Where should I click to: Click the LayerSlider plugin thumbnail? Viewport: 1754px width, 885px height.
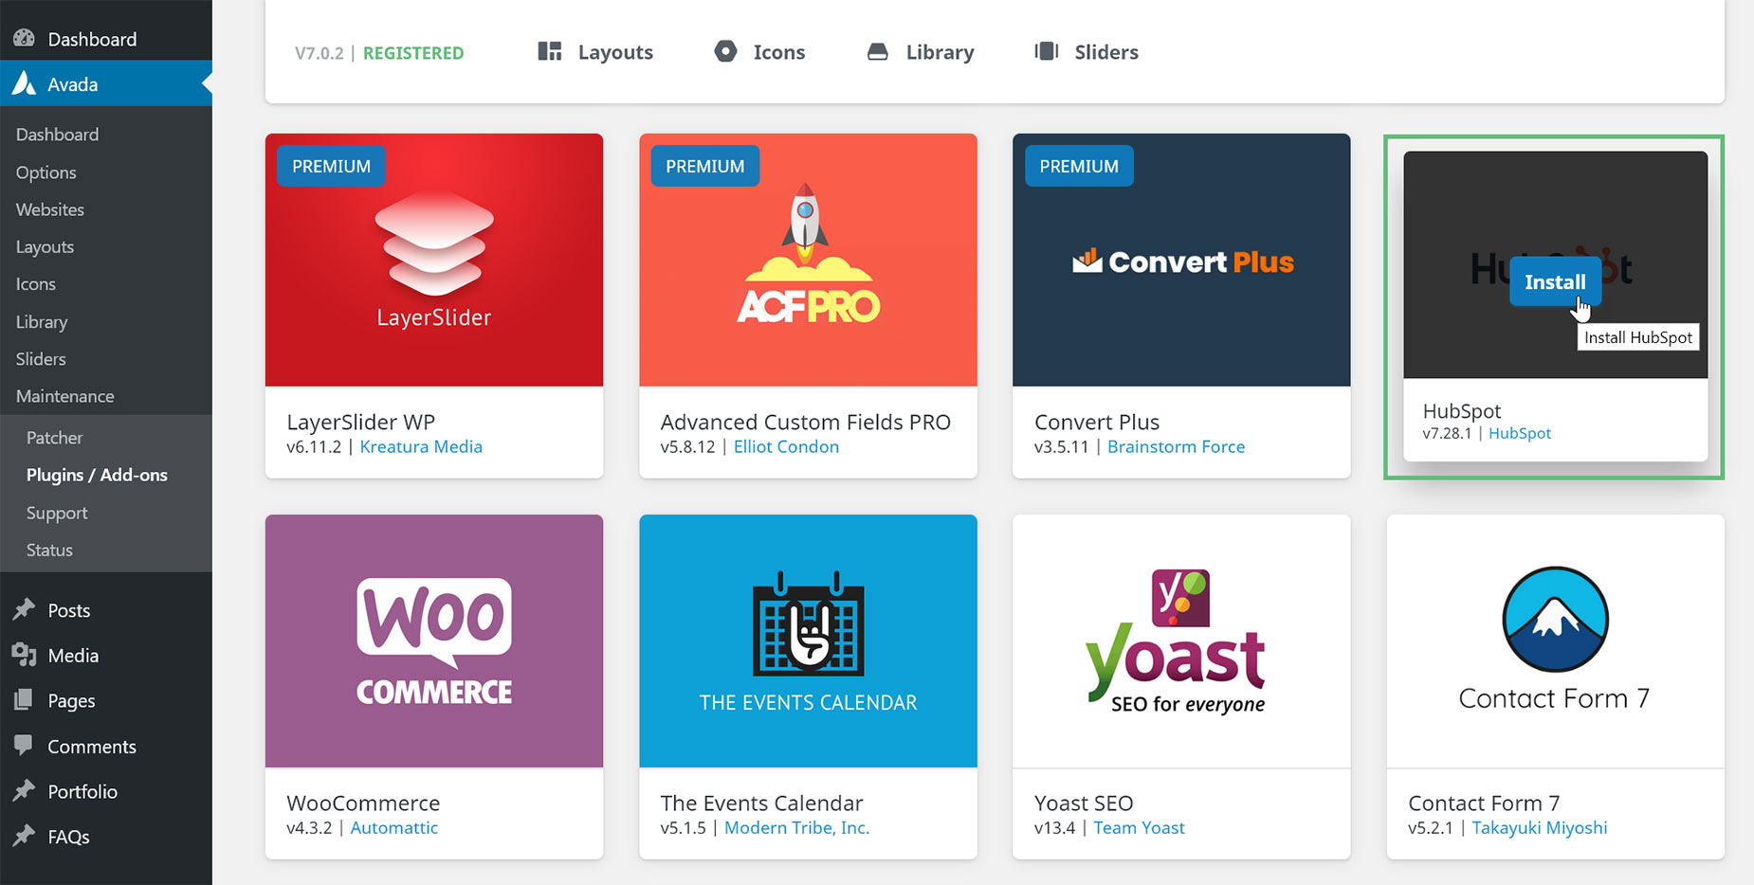tap(434, 260)
